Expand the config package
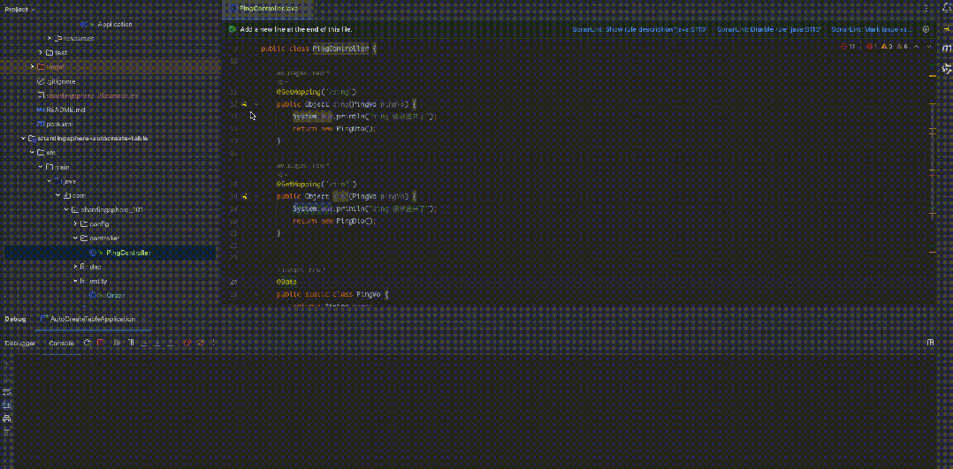953x469 pixels. click(76, 224)
